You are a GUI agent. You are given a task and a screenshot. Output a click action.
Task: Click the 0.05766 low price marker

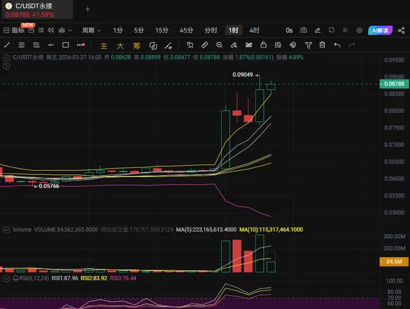(x=49, y=186)
